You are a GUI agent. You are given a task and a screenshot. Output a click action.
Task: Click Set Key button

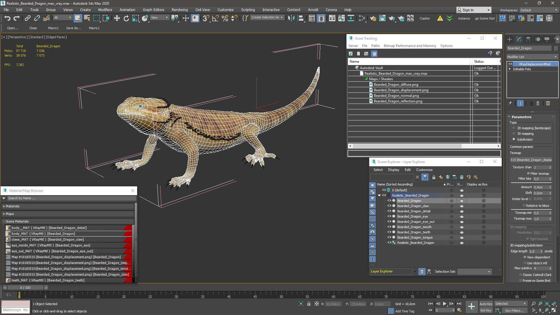coord(486,310)
